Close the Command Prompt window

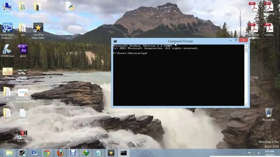coord(243,40)
